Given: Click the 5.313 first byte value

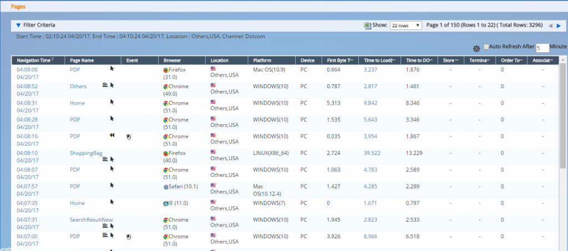Looking at the screenshot, I should (333, 103).
